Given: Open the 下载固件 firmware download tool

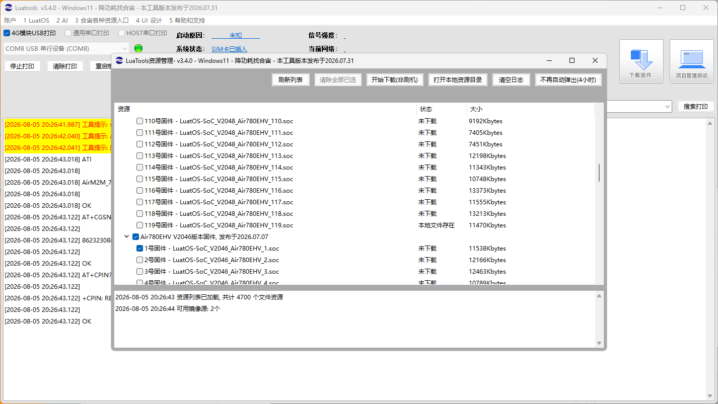Looking at the screenshot, I should (x=641, y=61).
